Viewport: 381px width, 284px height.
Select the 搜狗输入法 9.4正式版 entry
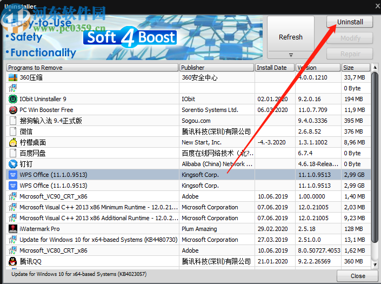pyautogui.click(x=51, y=121)
